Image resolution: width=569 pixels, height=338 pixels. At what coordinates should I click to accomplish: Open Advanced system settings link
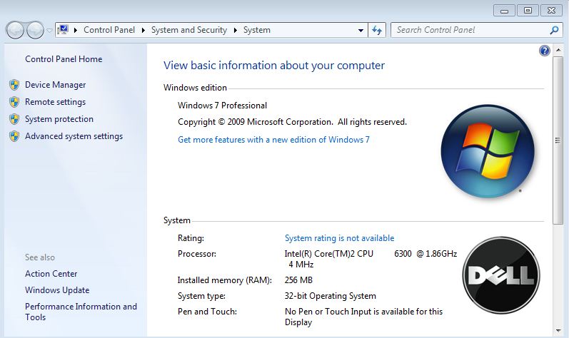(74, 136)
